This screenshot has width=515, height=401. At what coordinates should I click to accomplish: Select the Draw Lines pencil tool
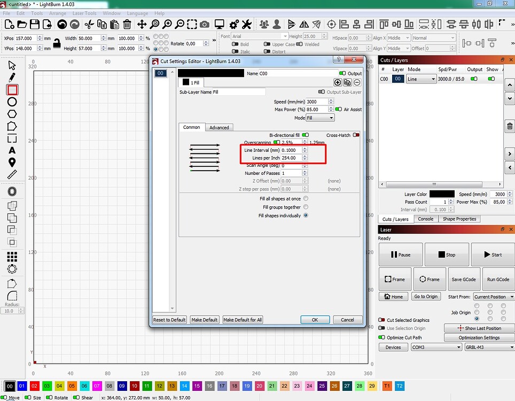coord(12,78)
